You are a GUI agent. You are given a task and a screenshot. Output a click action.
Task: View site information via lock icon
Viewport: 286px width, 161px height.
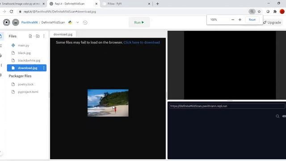click(20, 12)
